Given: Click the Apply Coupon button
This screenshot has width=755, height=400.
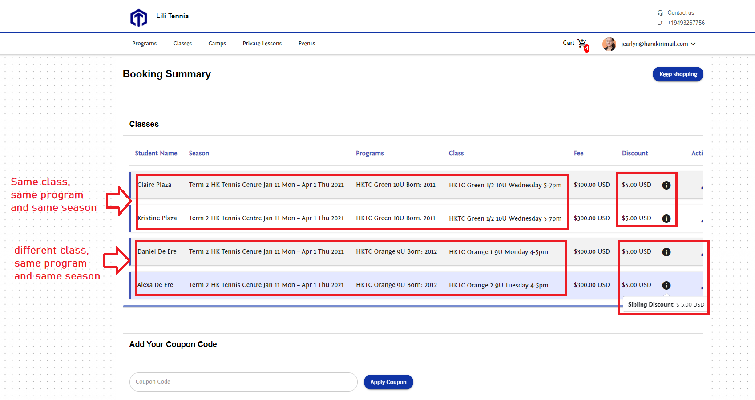Looking at the screenshot, I should coord(388,382).
